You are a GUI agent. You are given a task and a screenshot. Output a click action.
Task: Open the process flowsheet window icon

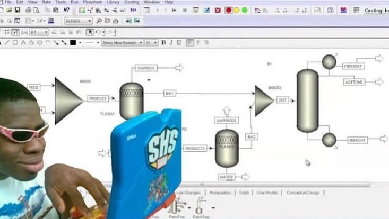(82, 11)
